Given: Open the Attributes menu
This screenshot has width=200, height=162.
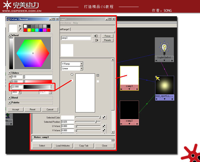Looking at the screenshot, I should click(65, 23).
